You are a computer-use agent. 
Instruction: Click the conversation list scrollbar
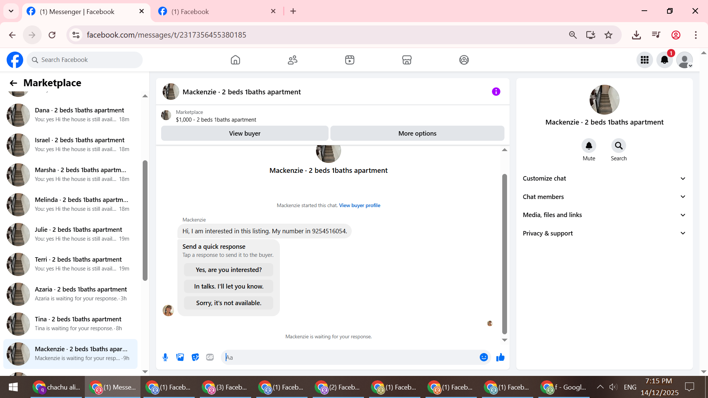[x=145, y=221]
